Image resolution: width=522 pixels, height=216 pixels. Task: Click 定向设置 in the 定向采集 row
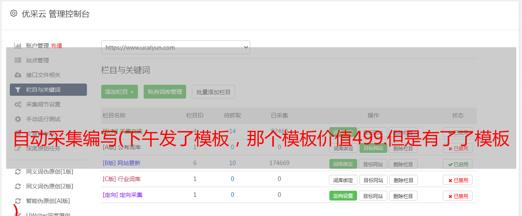pyautogui.click(x=343, y=196)
